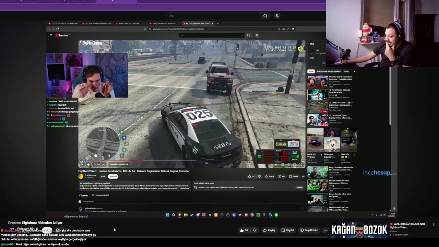This screenshot has height=247, width=439.
Task: Click the outer YouTube search magnifier icon
Action: (x=265, y=16)
